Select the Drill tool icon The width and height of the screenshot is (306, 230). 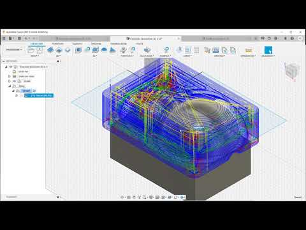click(123, 50)
